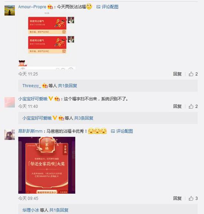Screen dimensions: 204x214
Task: Open Amour-Propre's avatar picture
Action: pos(10,10)
